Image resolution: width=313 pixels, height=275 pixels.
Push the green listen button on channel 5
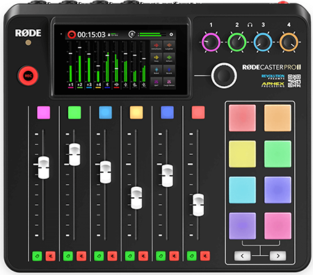pos(161,256)
